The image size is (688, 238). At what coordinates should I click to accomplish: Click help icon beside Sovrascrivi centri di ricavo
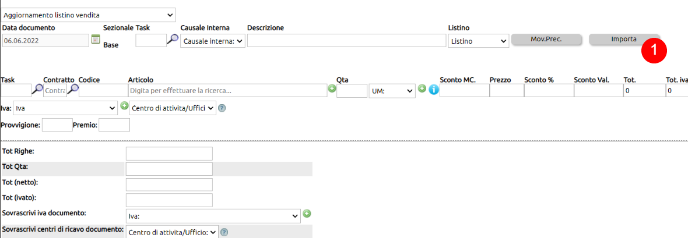pos(224,232)
